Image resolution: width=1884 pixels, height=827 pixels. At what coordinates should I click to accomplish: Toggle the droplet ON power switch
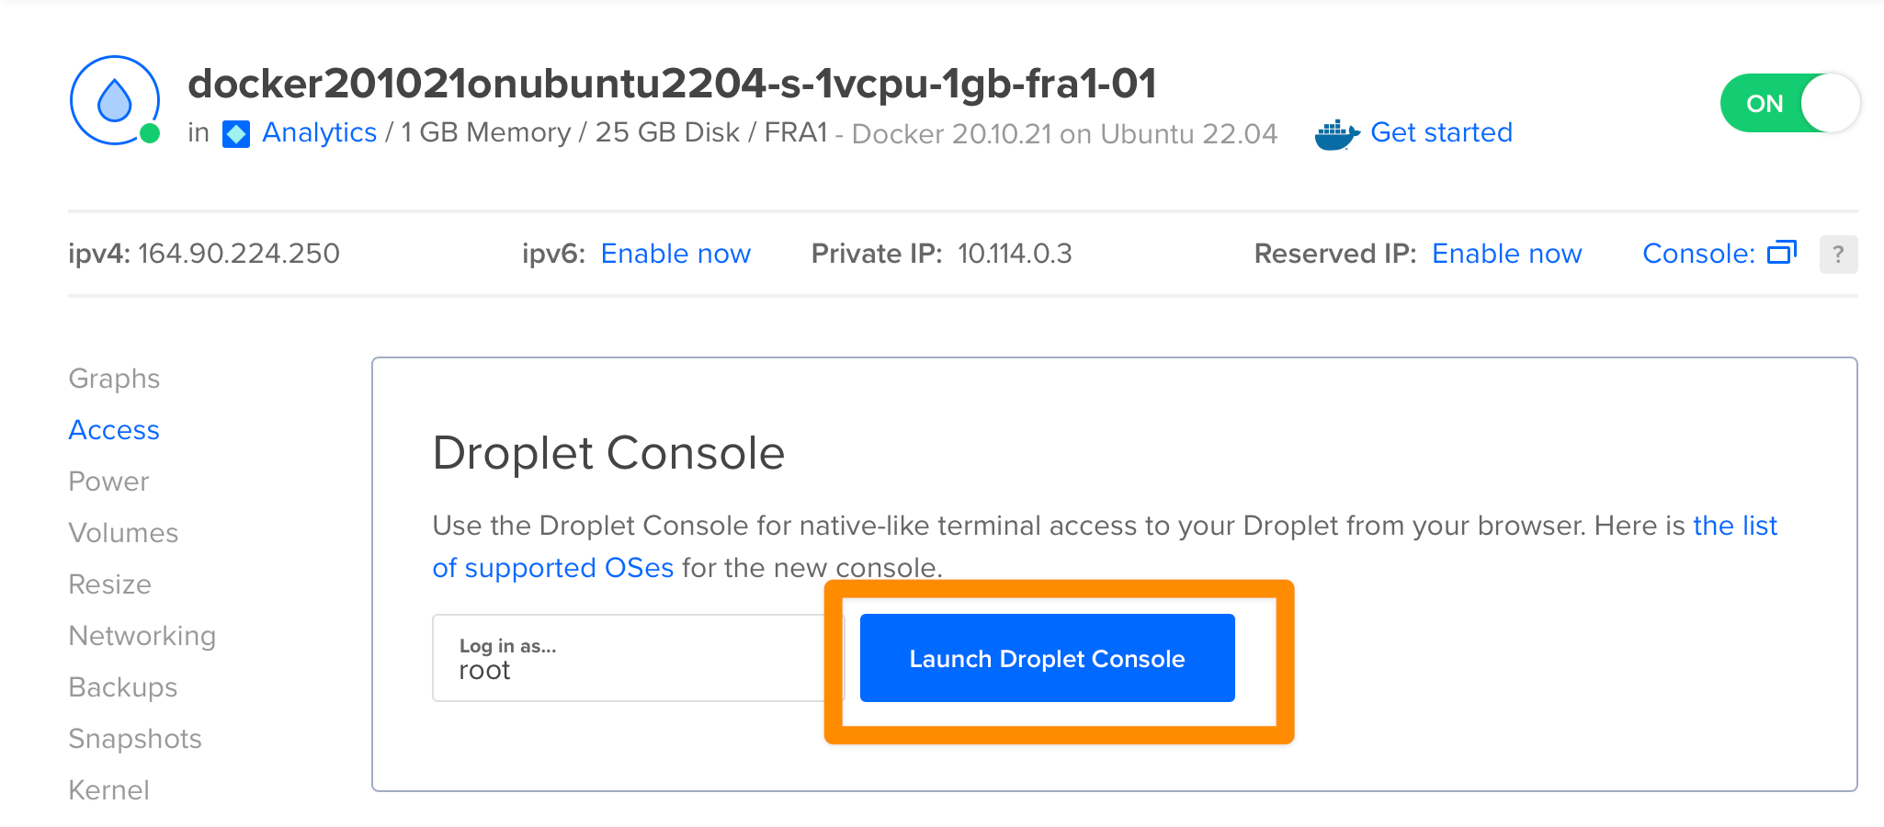pyautogui.click(x=1789, y=103)
